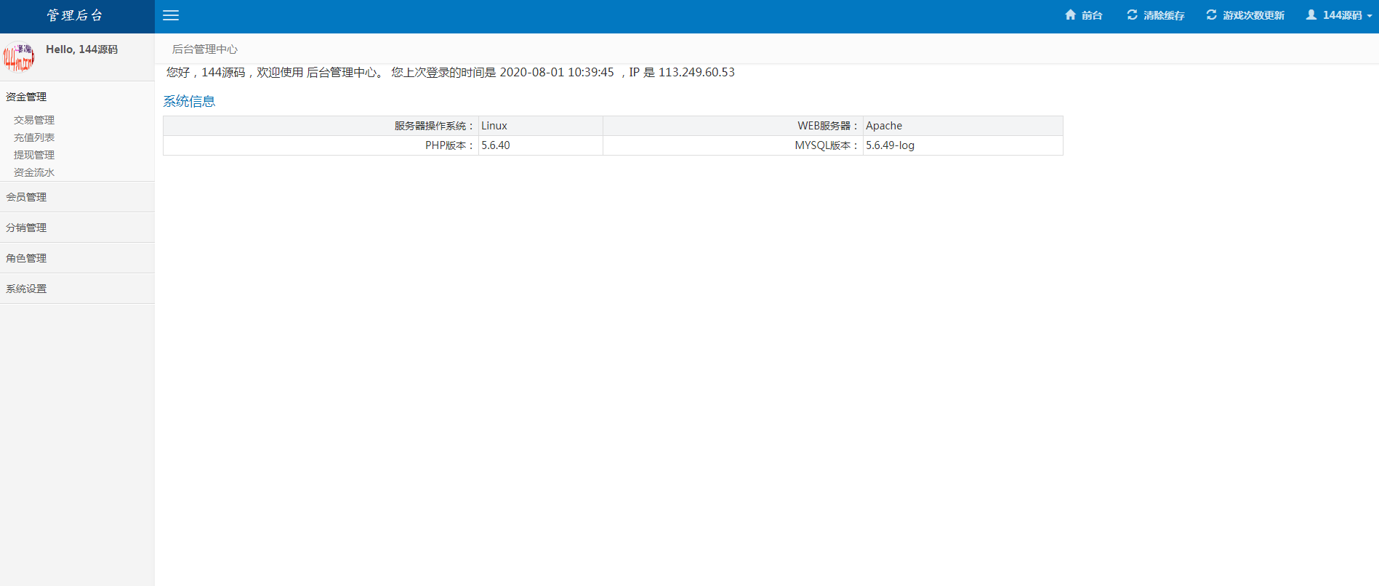Click the last login IP 113.249.60.53
Image resolution: width=1379 pixels, height=586 pixels.
[696, 72]
